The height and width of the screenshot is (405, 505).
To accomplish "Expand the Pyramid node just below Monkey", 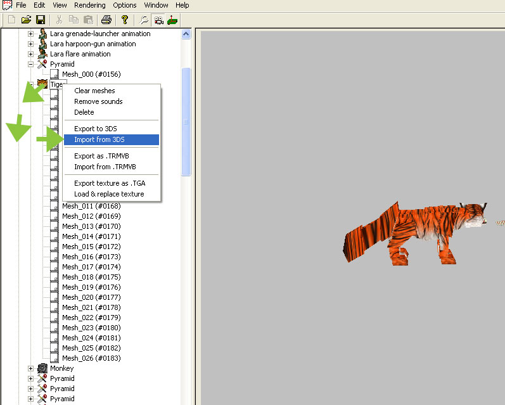I will click(30, 378).
